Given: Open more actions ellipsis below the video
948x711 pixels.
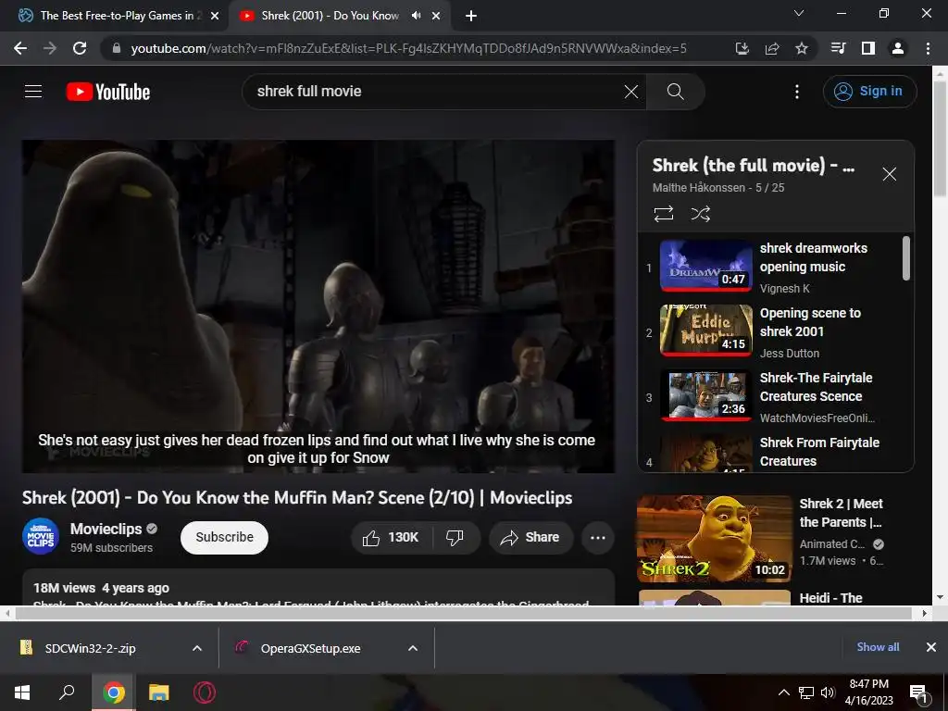Looking at the screenshot, I should (x=598, y=538).
